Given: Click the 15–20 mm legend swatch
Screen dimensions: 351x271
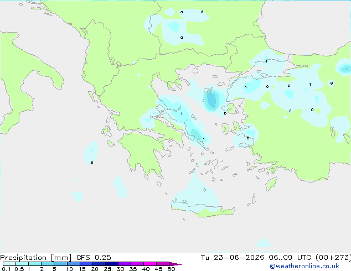Looking at the screenshot, I should (86, 264).
